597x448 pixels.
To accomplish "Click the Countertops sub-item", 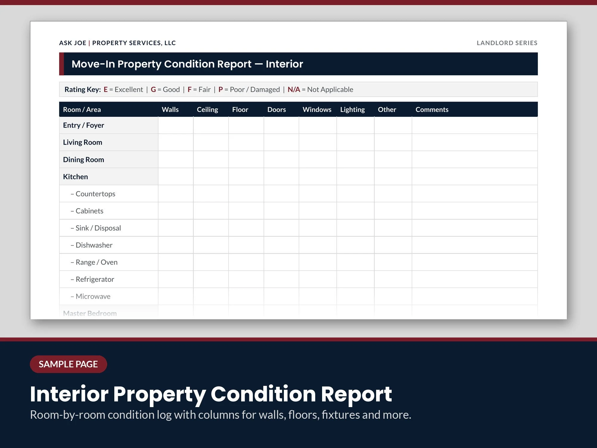I will tap(93, 194).
